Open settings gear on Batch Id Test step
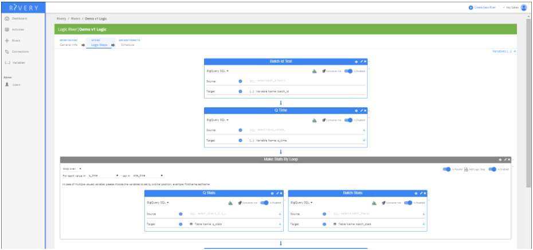This screenshot has width=533, height=250. tap(356, 61)
